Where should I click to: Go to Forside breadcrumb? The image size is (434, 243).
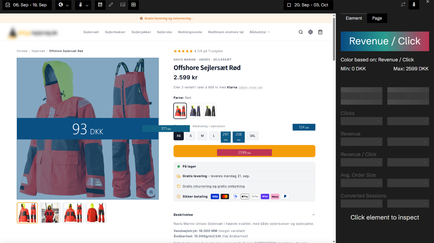(x=22, y=51)
